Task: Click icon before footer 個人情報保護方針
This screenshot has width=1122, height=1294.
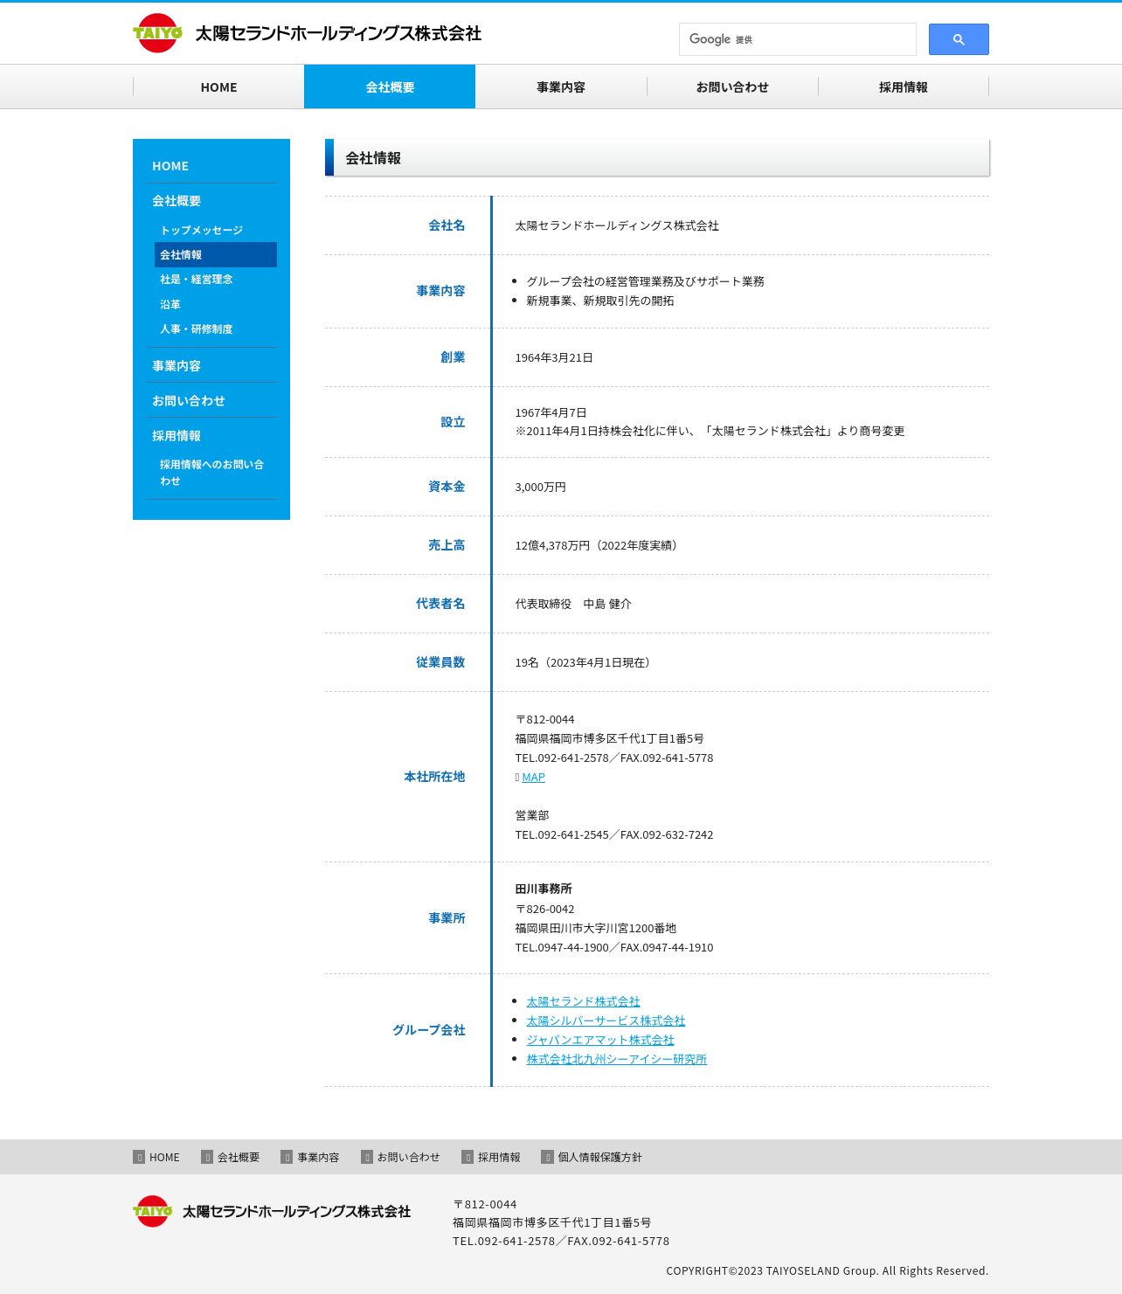Action: coord(547,1157)
